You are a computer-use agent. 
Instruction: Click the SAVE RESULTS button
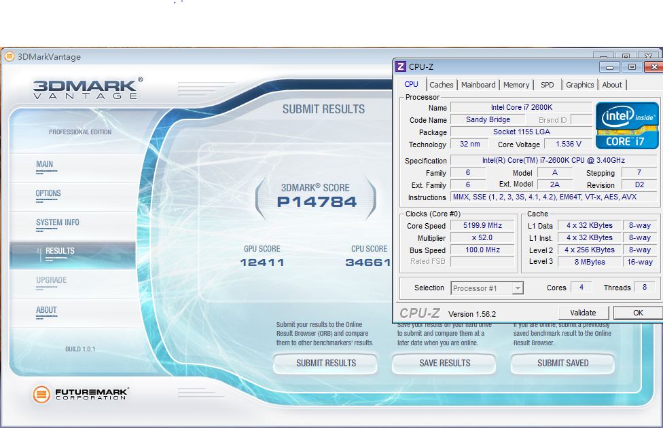(444, 363)
